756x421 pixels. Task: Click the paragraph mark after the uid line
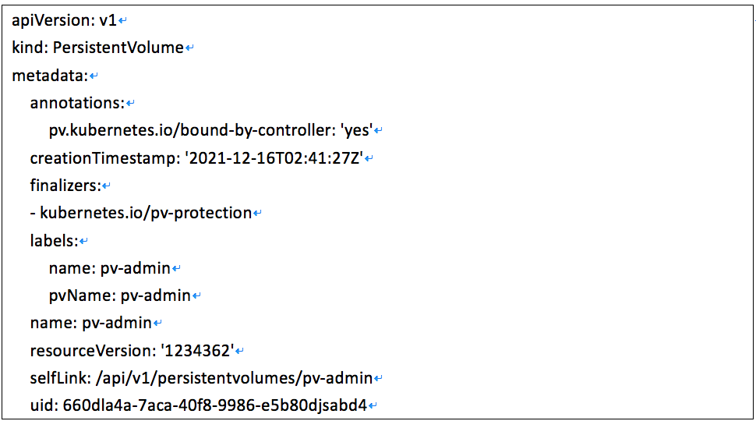[x=373, y=406]
